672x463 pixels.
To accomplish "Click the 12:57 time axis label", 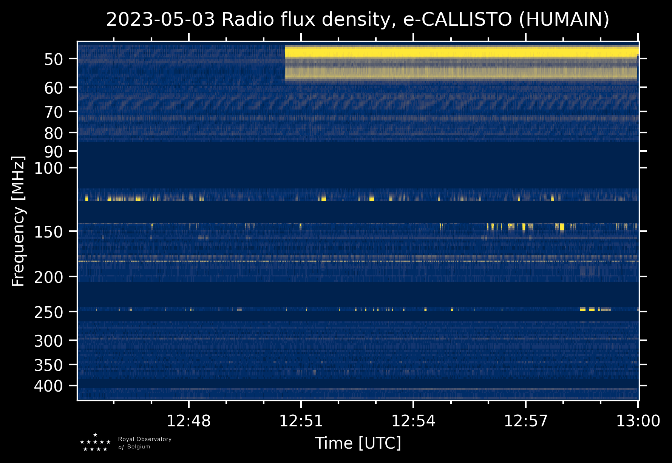I will point(526,421).
